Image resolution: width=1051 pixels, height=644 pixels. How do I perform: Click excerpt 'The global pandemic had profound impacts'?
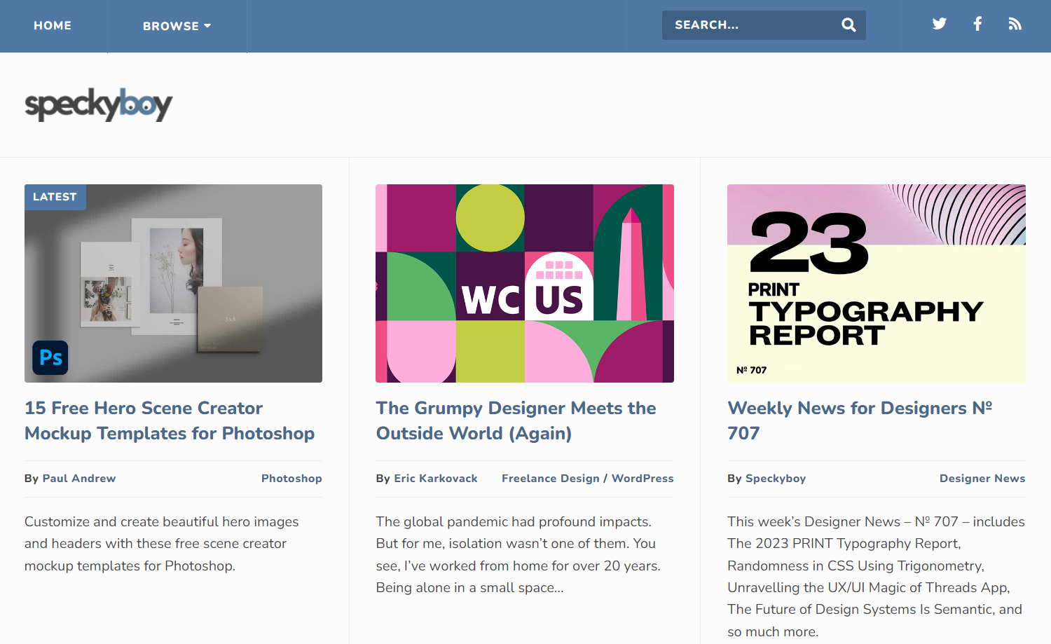[x=518, y=554]
